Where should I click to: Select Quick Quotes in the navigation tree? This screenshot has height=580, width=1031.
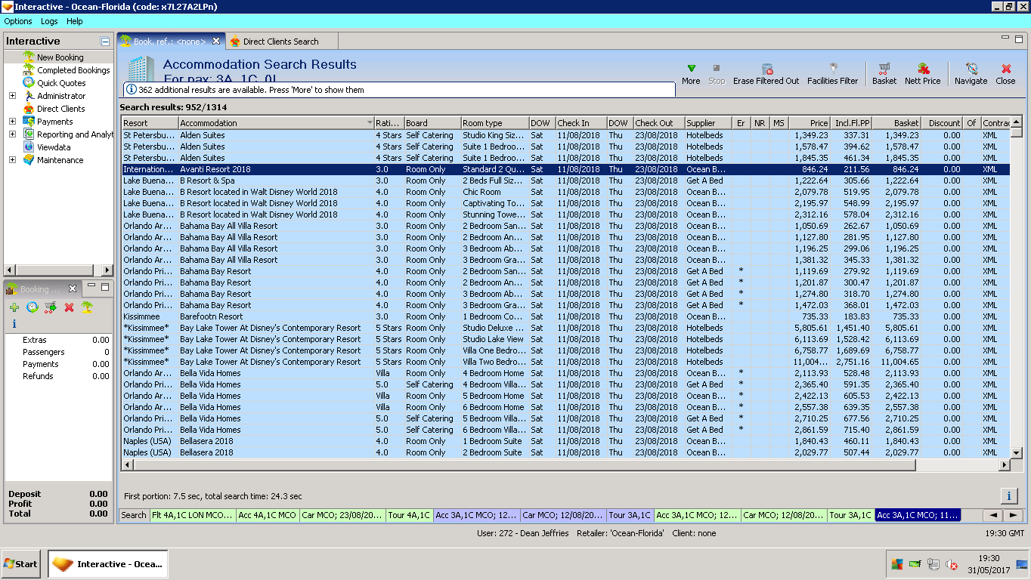[x=61, y=83]
